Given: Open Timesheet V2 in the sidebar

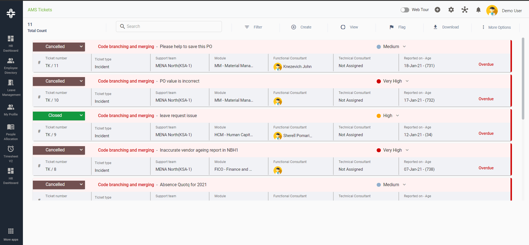Looking at the screenshot, I should coord(11,154).
